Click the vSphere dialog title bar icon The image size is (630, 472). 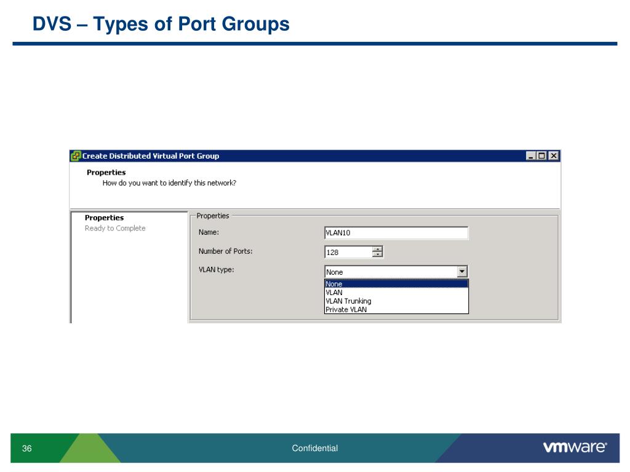click(76, 155)
